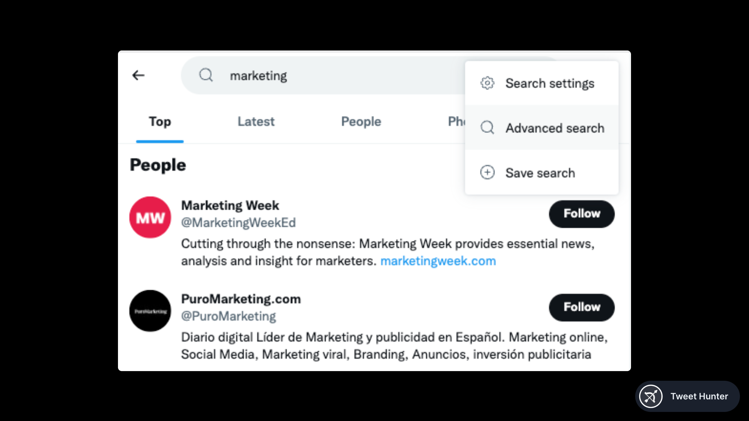Follow the PuroMarketing.com account
Viewport: 749px width, 421px height.
click(582, 307)
